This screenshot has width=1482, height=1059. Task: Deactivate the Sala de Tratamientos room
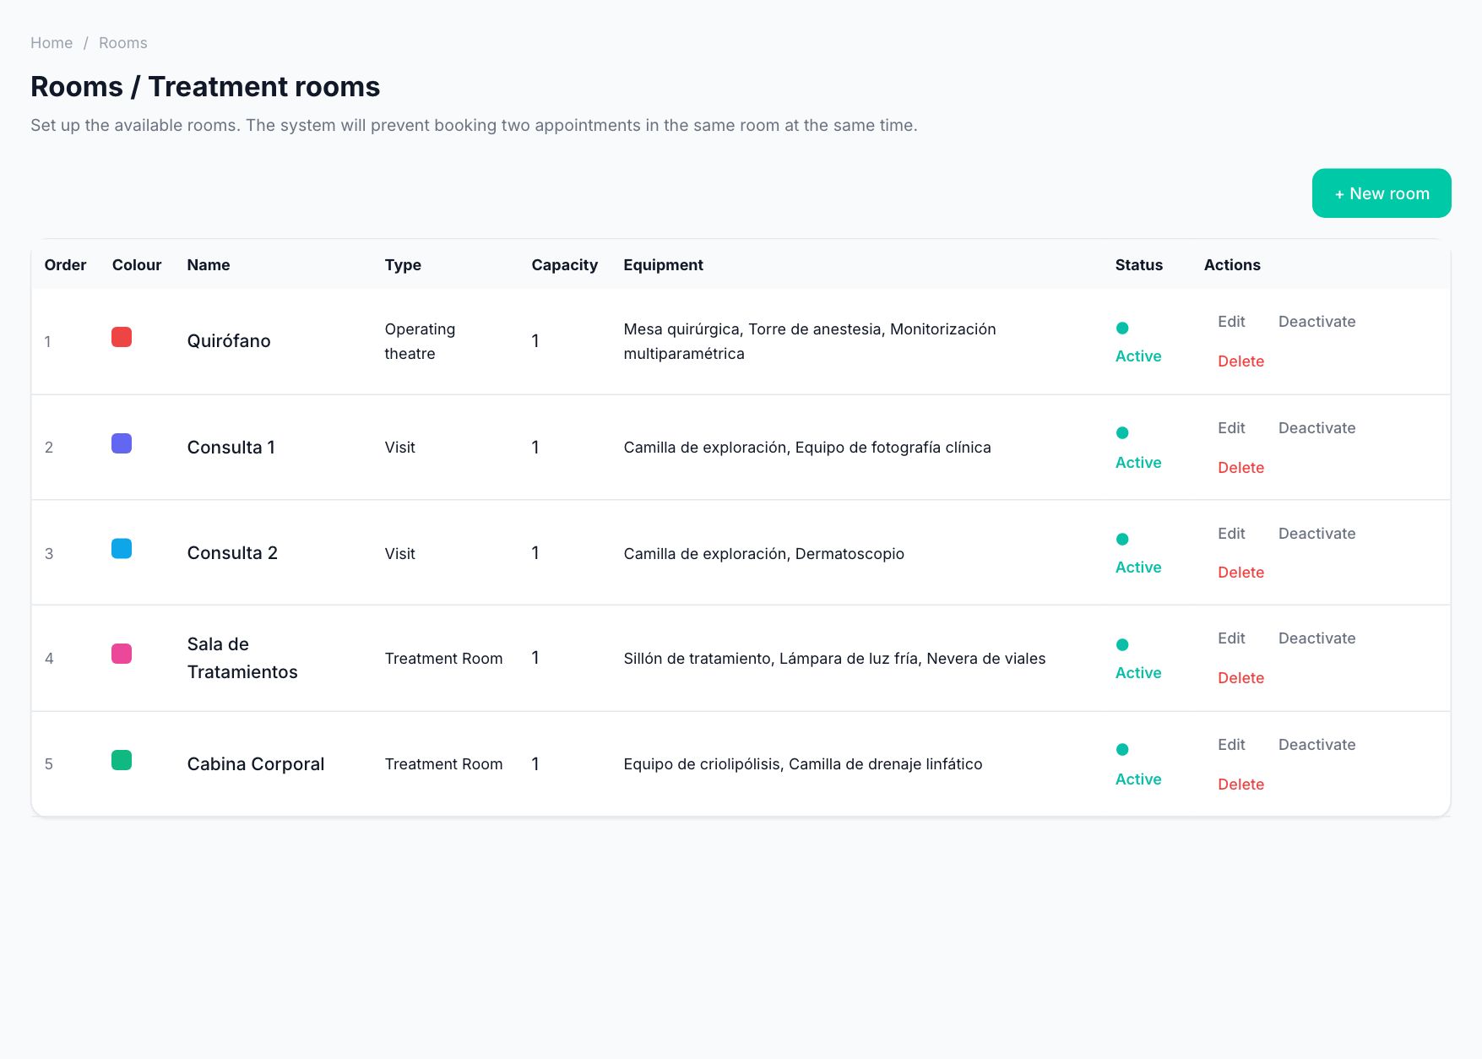pyautogui.click(x=1316, y=638)
